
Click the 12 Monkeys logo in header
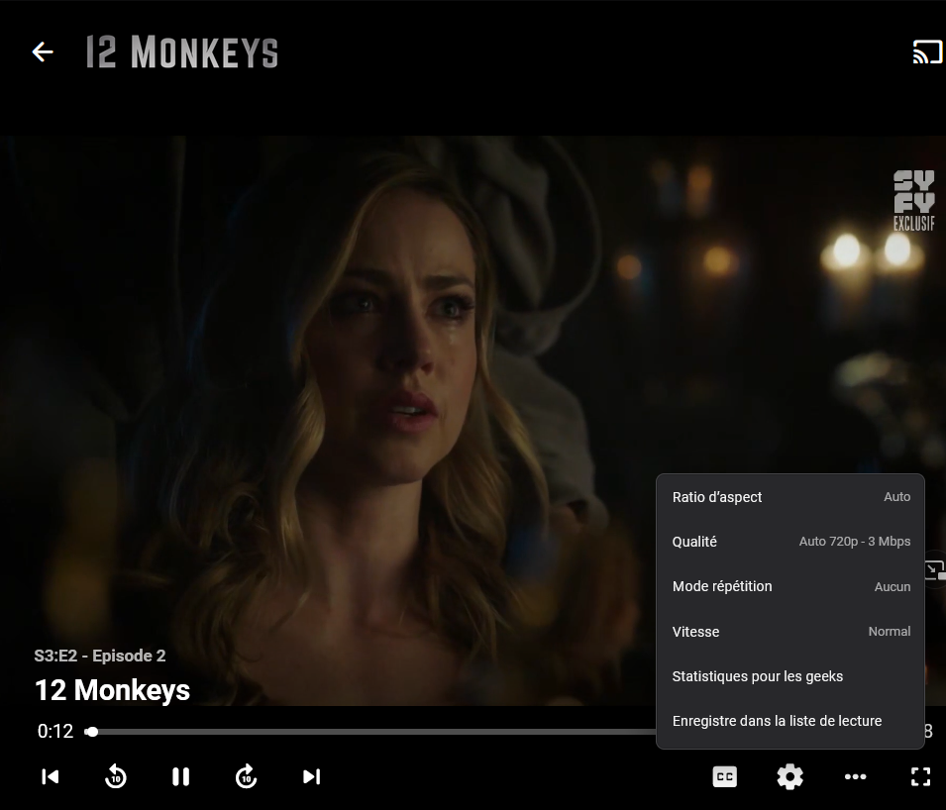pyautogui.click(x=181, y=52)
